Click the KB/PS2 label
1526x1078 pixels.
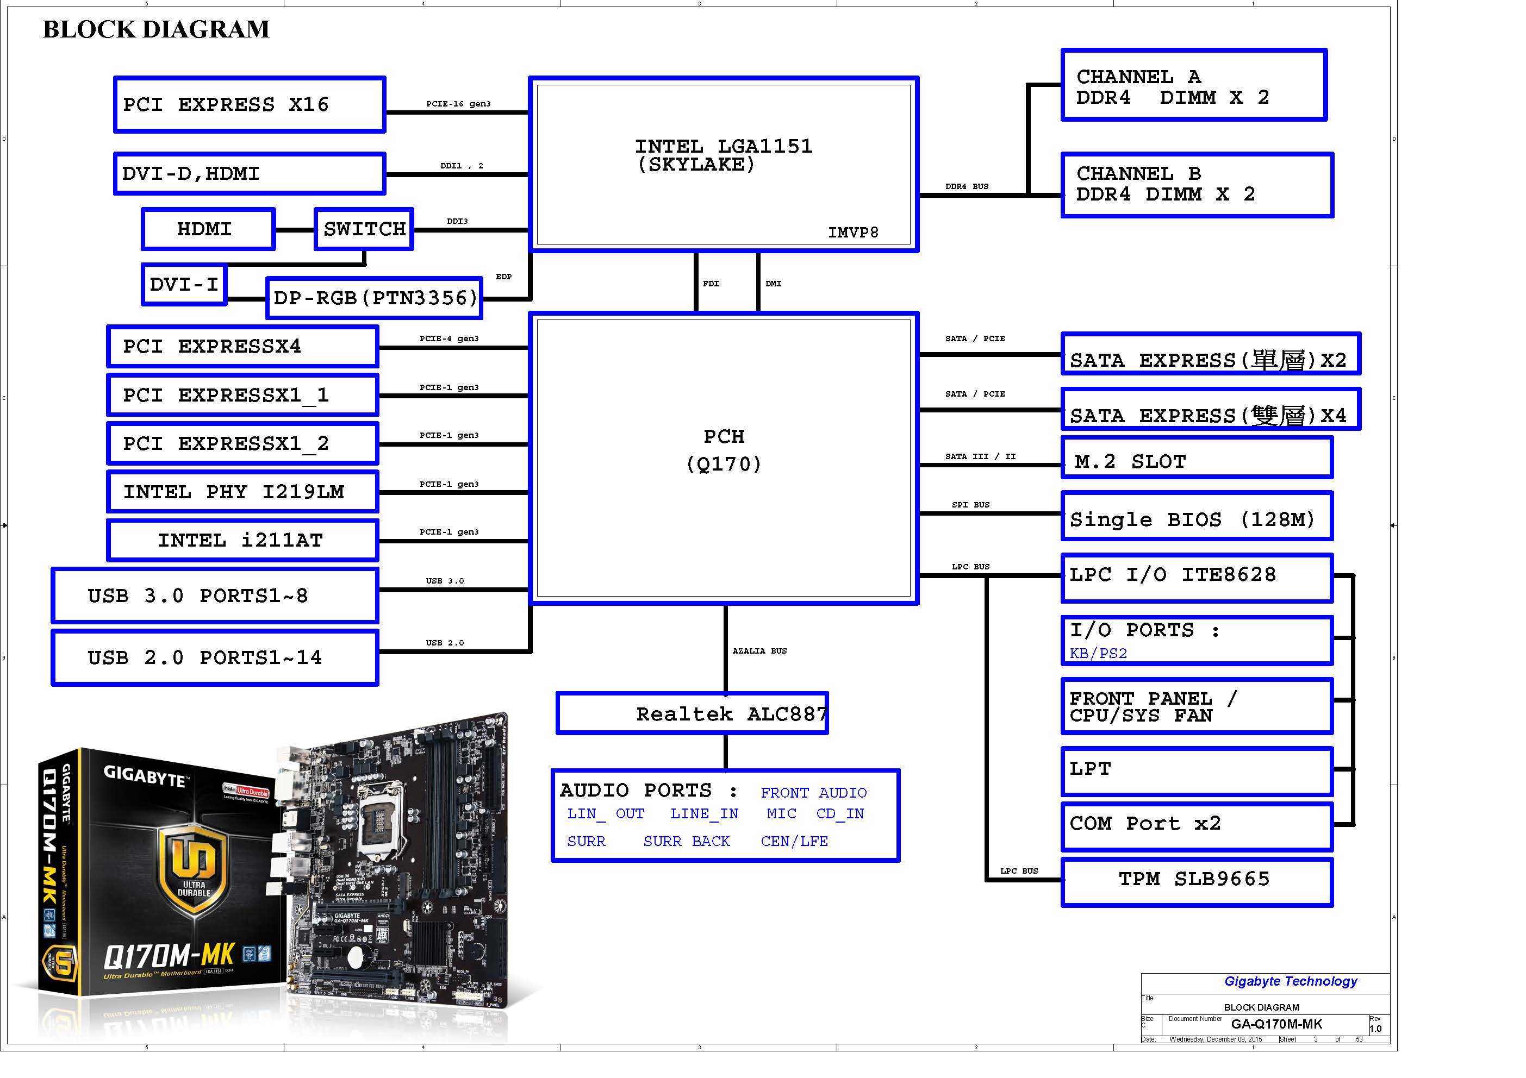(1098, 654)
